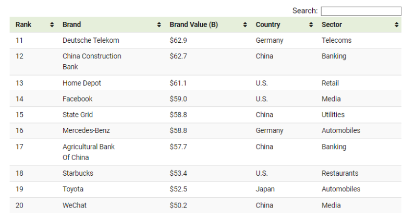
Task: Sort by the Sector header text
Action: 332,25
